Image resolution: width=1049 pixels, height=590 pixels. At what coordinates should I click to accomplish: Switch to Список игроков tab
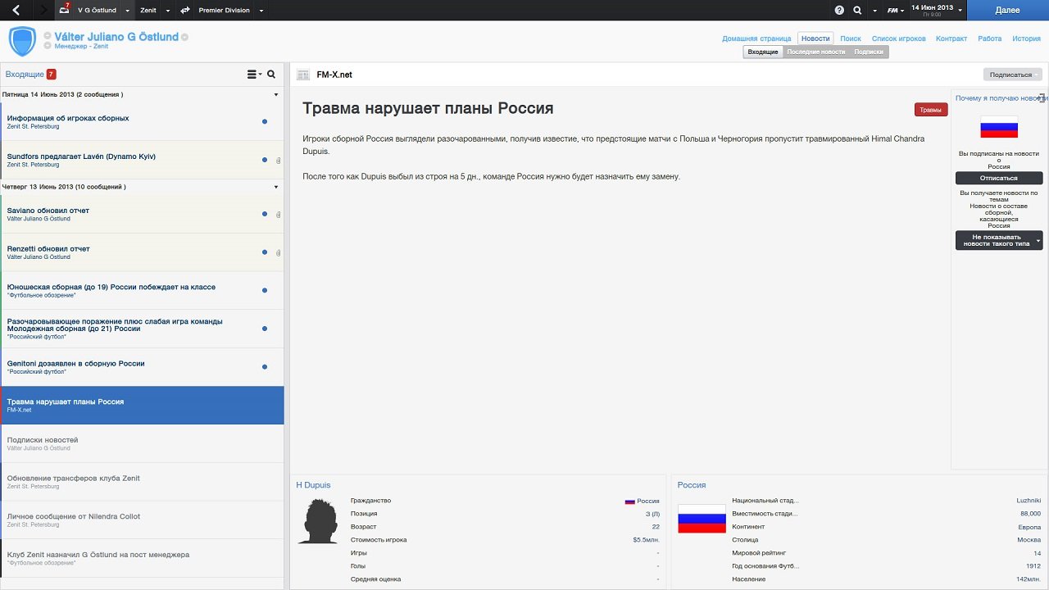[898, 39]
